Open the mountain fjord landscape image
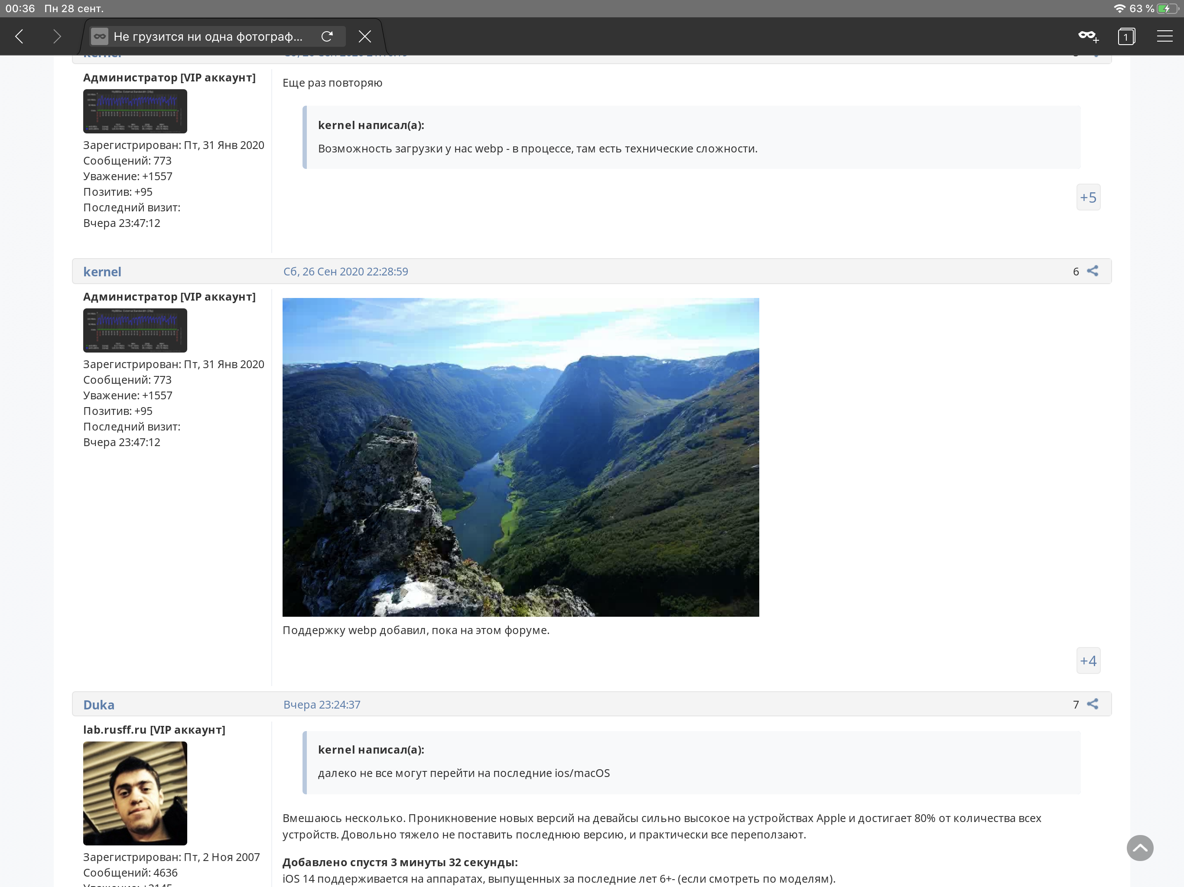1184x887 pixels. (520, 457)
